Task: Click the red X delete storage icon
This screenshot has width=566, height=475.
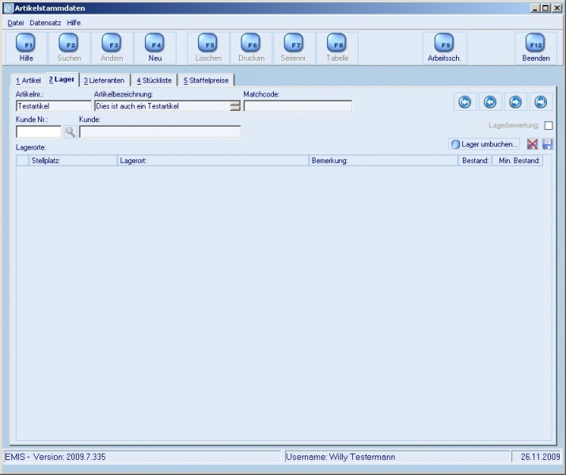Action: [x=532, y=144]
